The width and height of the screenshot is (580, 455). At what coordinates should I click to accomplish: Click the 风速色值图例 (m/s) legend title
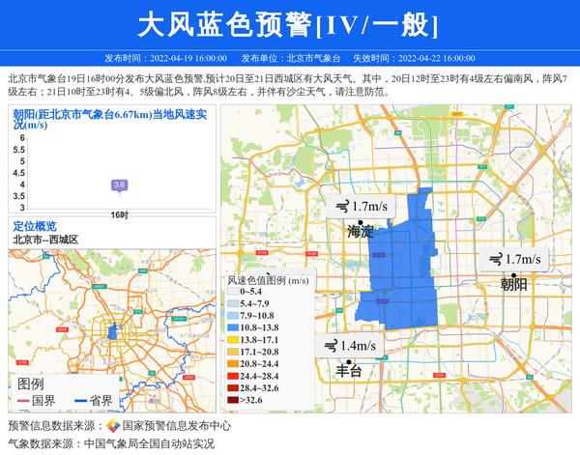pos(268,280)
